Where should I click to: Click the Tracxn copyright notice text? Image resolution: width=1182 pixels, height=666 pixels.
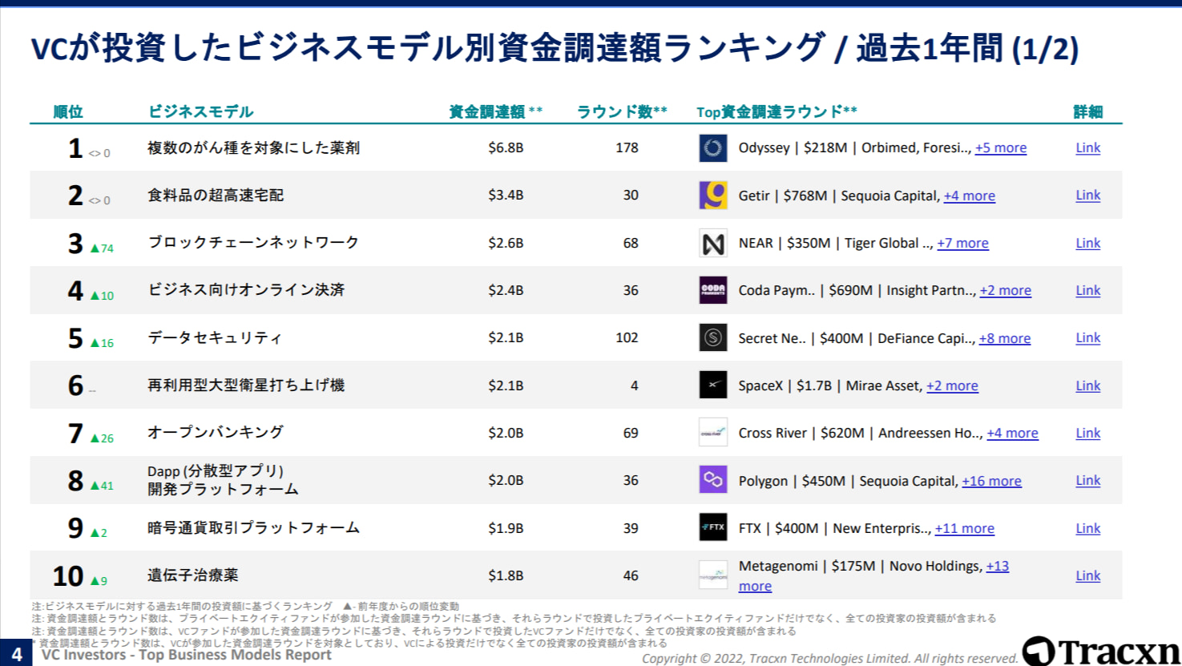(x=829, y=659)
